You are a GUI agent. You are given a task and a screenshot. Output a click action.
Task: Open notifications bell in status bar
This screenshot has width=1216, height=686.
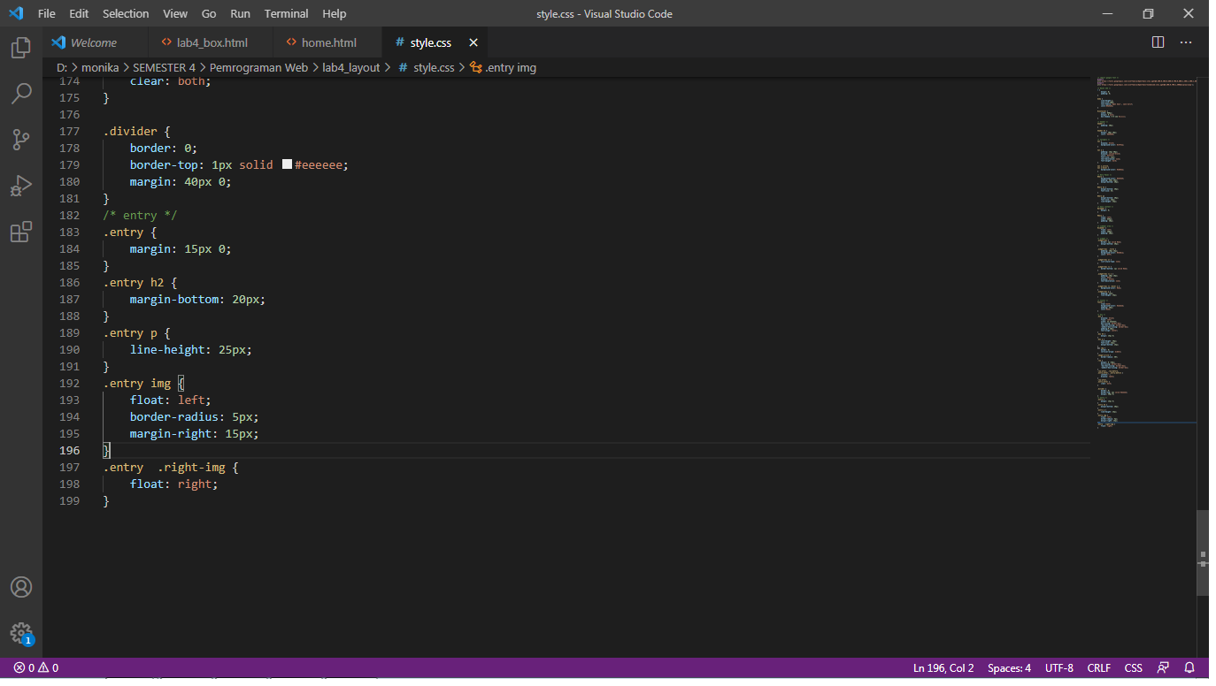pos(1190,668)
